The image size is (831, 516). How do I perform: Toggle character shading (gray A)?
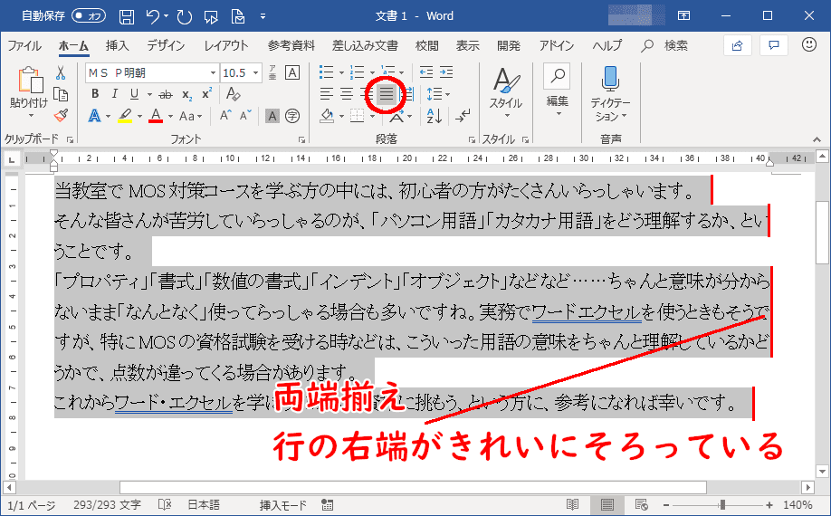tap(272, 116)
